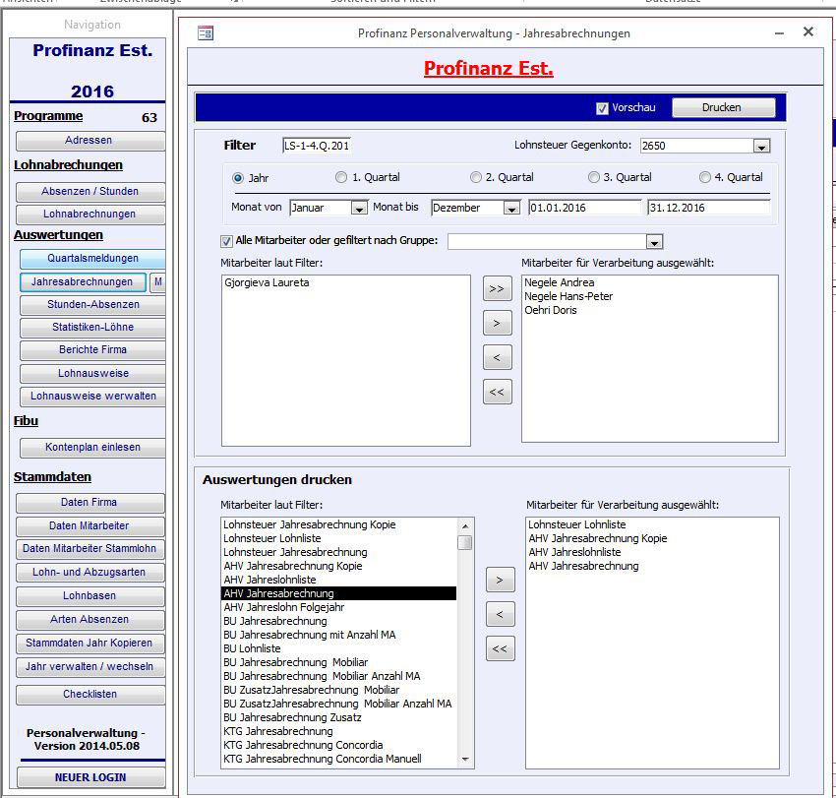Open Daten Mitarbeiter

click(x=90, y=526)
